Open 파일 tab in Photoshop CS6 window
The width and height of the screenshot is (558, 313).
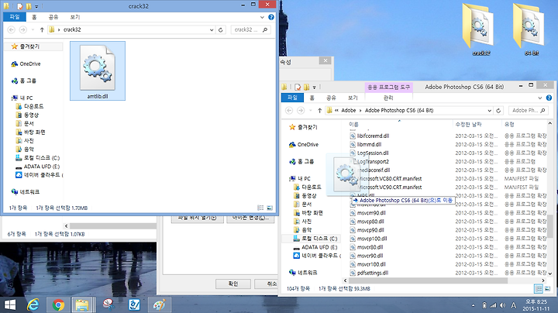(x=292, y=98)
